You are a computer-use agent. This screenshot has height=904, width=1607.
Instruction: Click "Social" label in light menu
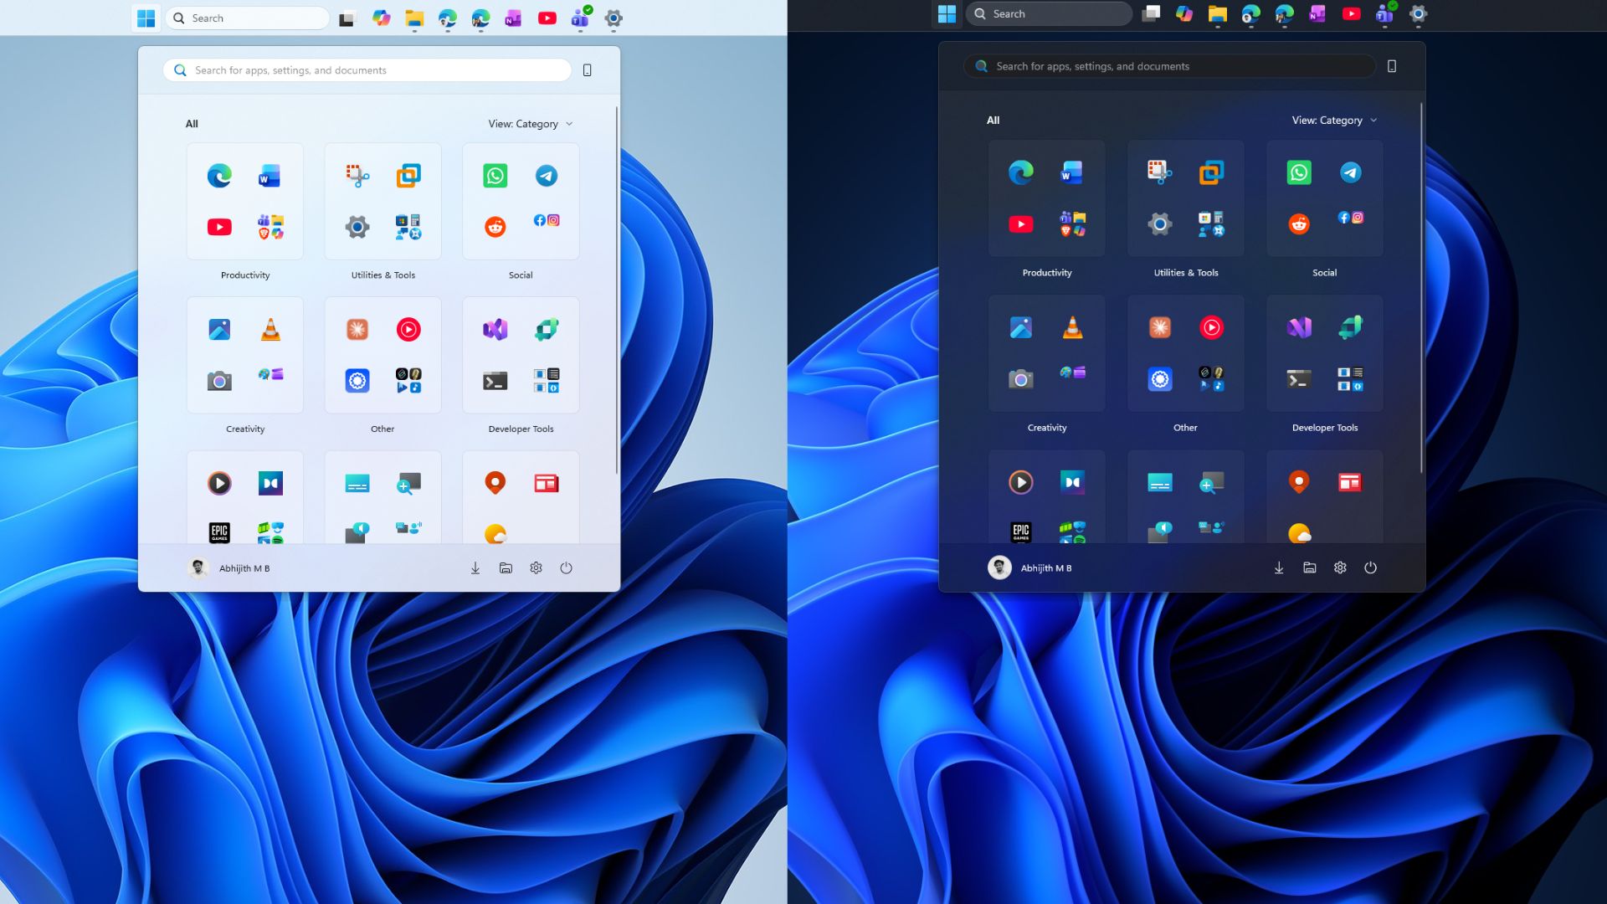[x=521, y=275]
